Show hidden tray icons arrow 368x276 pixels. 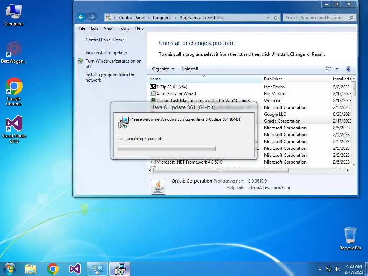pyautogui.click(x=320, y=269)
